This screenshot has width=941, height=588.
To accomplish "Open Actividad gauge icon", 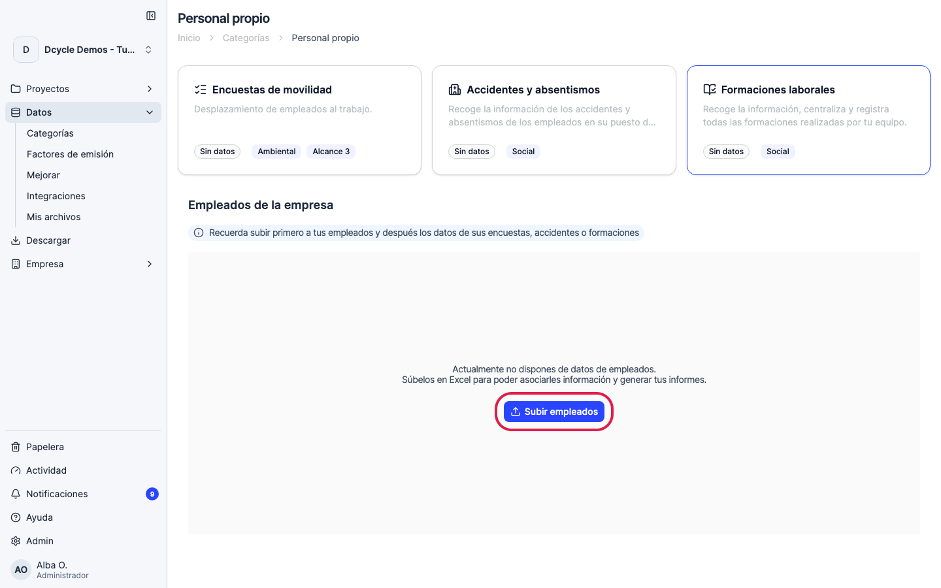I will pos(16,470).
